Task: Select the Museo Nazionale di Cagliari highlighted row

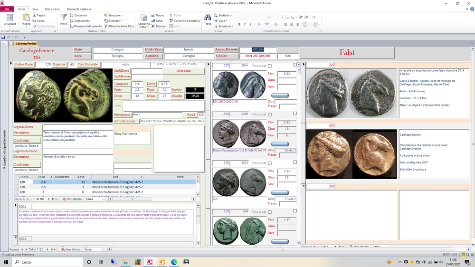Action: (117, 181)
